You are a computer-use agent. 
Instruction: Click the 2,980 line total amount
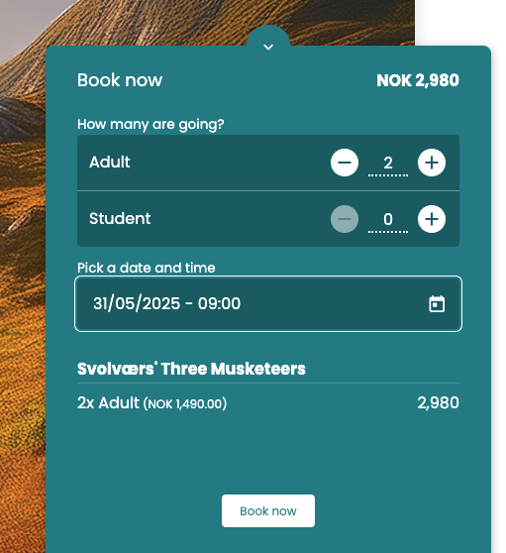(438, 402)
